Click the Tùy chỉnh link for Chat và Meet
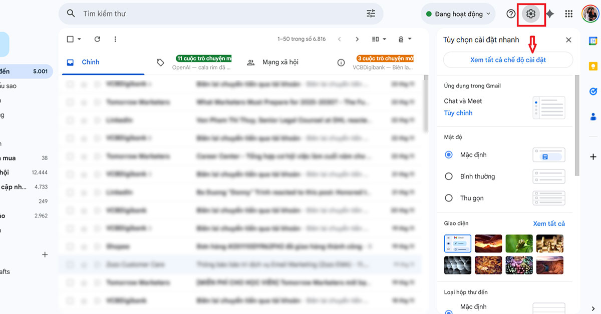Screen dimensions: 601x314 click(x=458, y=112)
